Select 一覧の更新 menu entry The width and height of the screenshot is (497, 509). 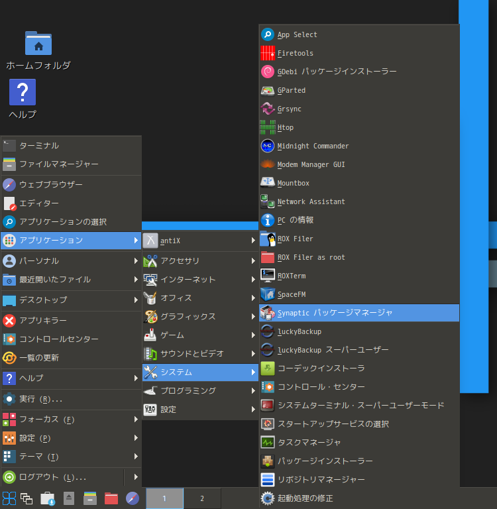71,358
